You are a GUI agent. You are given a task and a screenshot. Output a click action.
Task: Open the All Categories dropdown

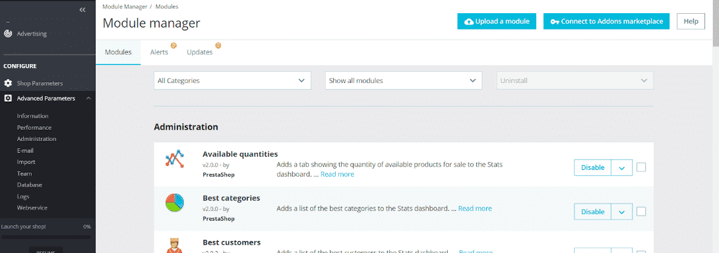[x=232, y=80]
